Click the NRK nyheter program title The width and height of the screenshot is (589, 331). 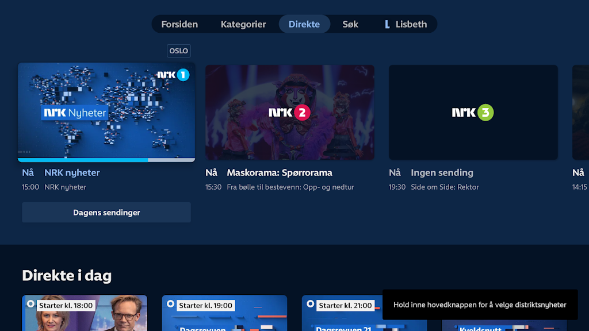(72, 172)
